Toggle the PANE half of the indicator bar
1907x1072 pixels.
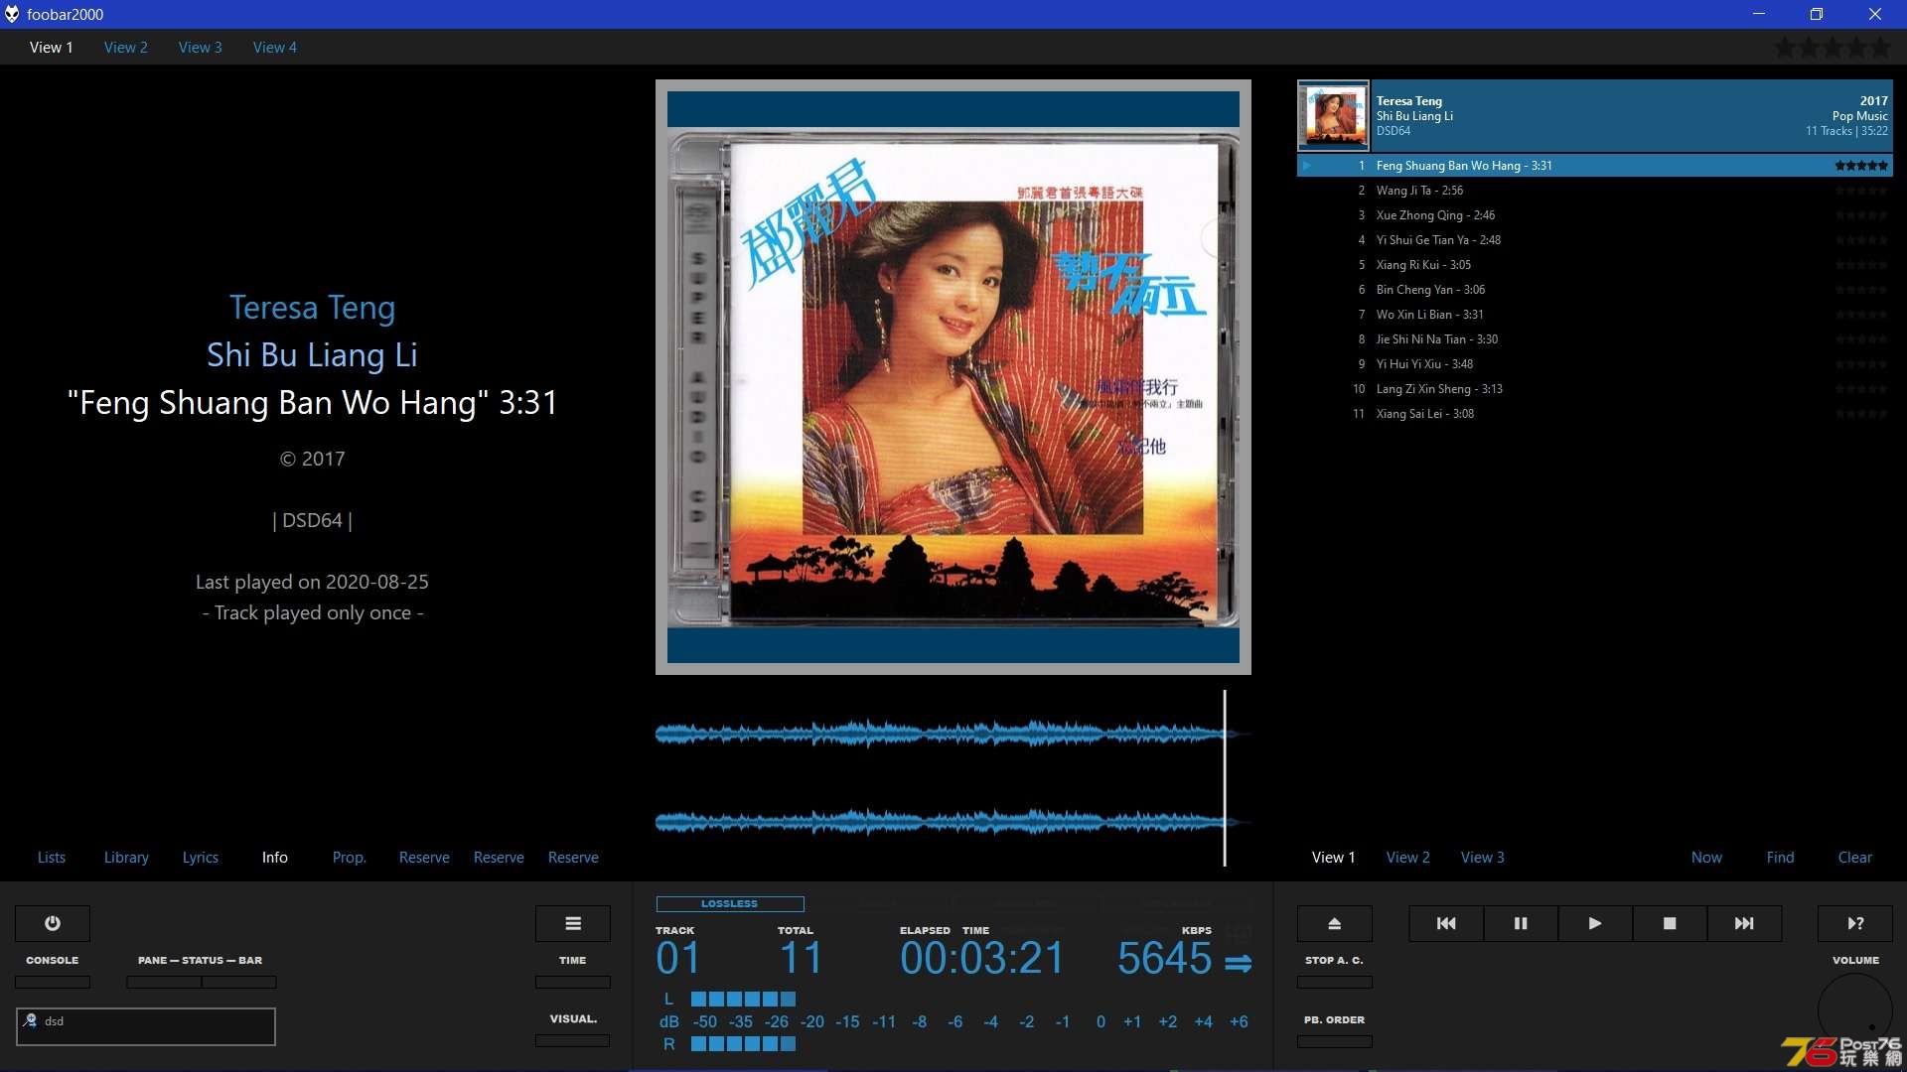point(164,982)
